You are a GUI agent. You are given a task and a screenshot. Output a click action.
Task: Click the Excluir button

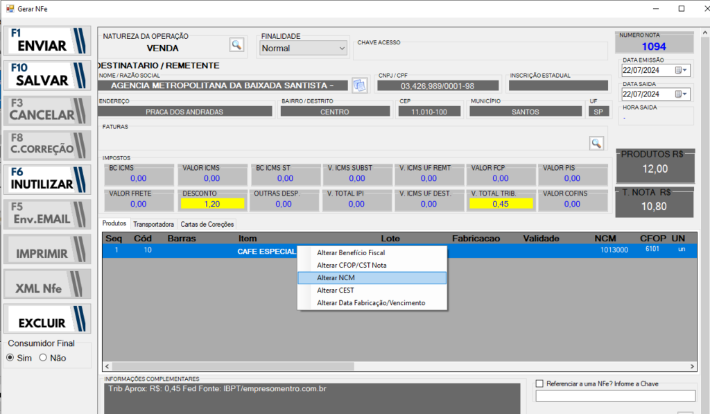click(47, 318)
